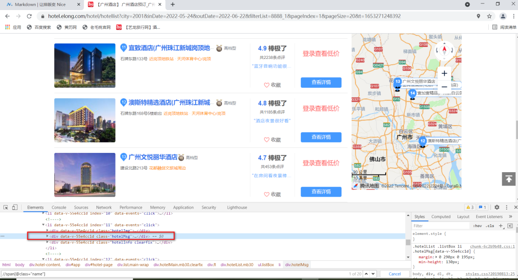Click 查看详情 for 澳斯特精选酒店
518x280 pixels.
click(x=321, y=137)
